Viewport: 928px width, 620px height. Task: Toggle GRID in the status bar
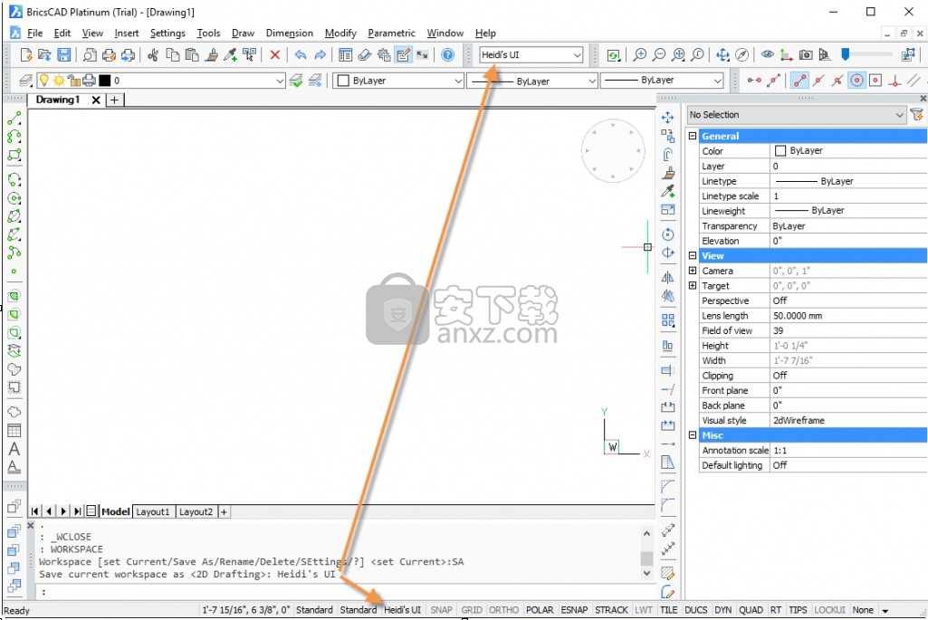click(x=472, y=610)
